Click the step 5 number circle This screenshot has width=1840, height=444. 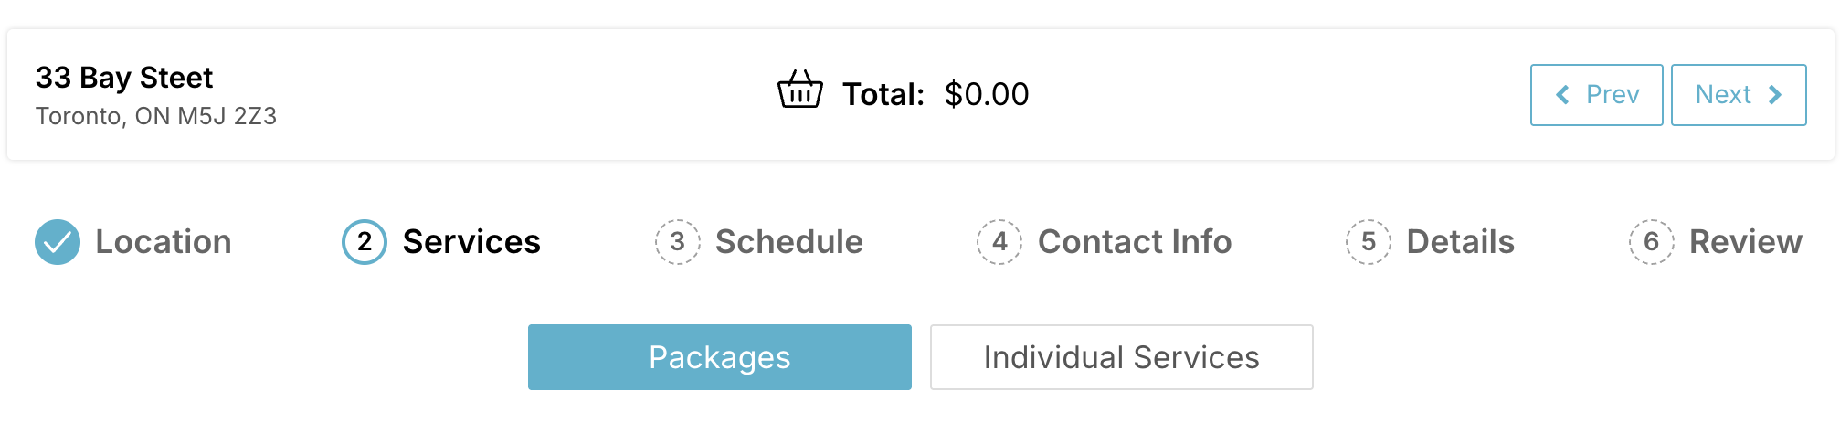click(1368, 242)
